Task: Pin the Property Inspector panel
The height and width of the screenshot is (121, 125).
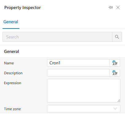Action: coord(110,7)
